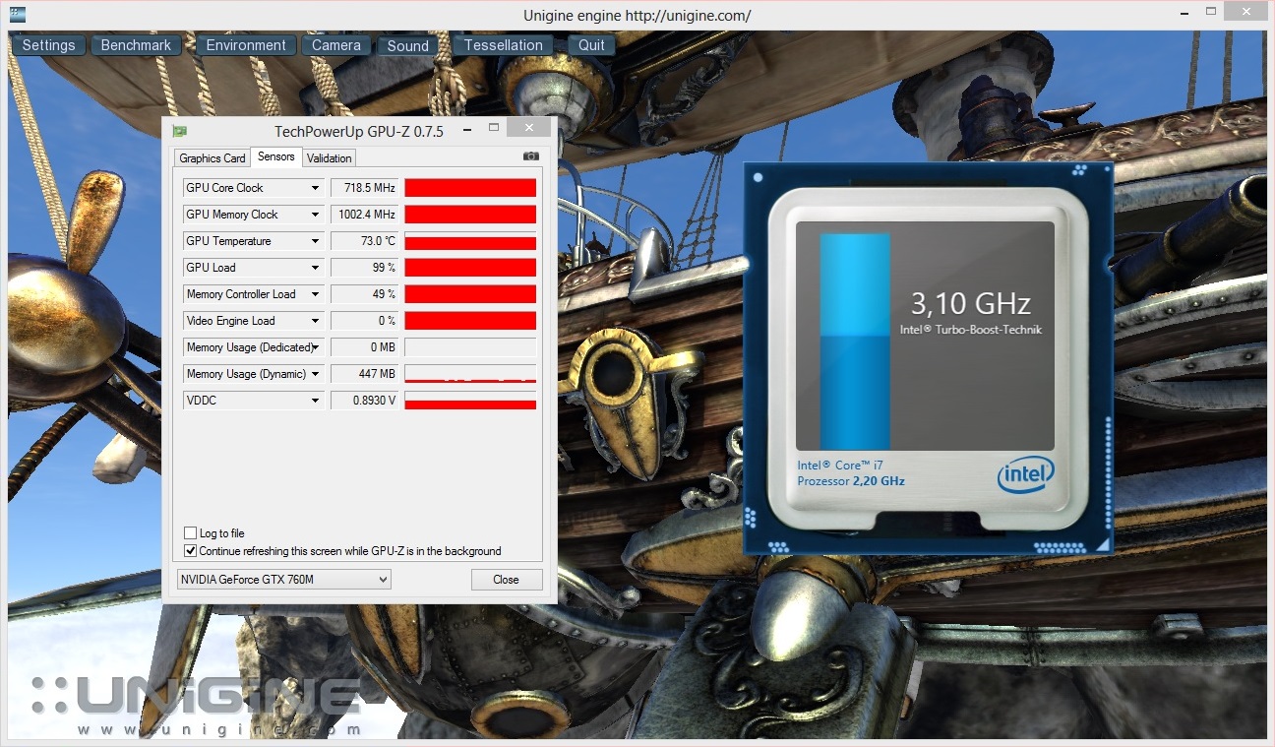Expand the GPU Temperature sensor dropdown
This screenshot has height=747, width=1275.
click(316, 241)
